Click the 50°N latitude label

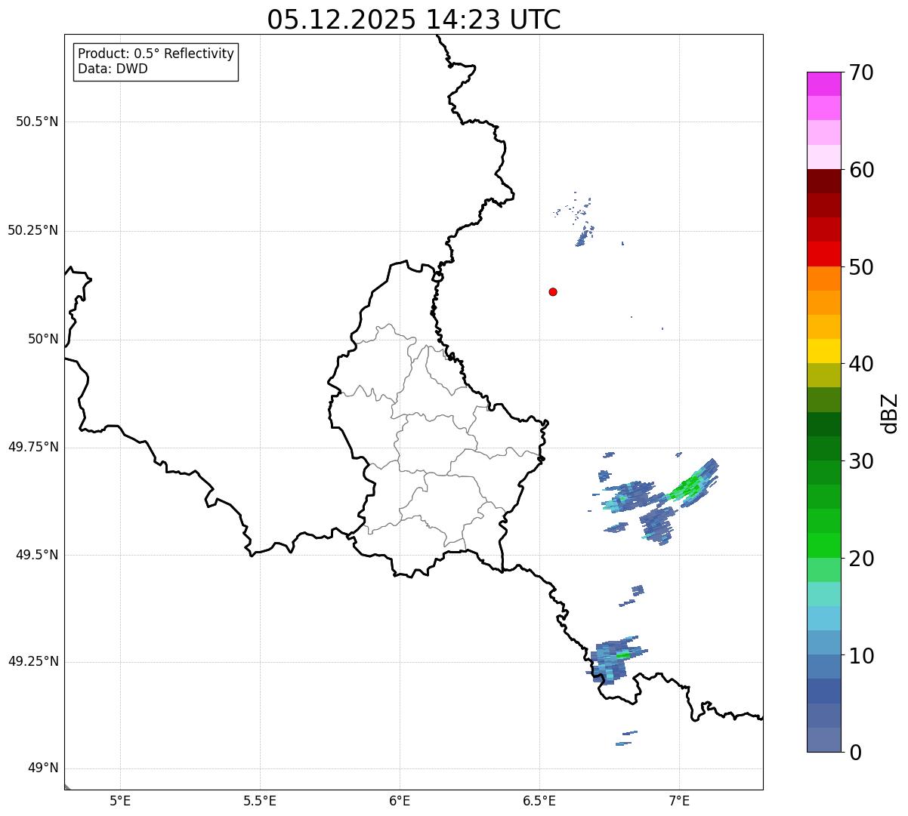coord(43,339)
